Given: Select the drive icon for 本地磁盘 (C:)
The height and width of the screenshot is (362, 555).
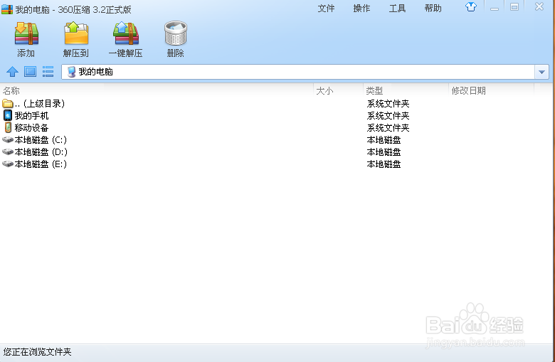Looking at the screenshot, I should coord(8,140).
